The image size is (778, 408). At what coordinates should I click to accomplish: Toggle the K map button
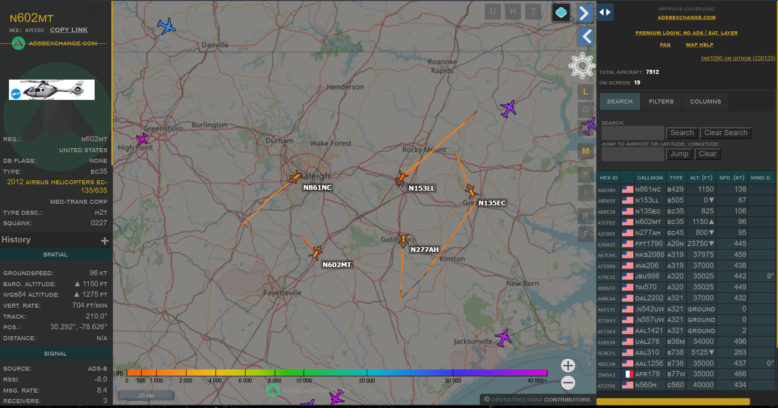click(x=585, y=127)
